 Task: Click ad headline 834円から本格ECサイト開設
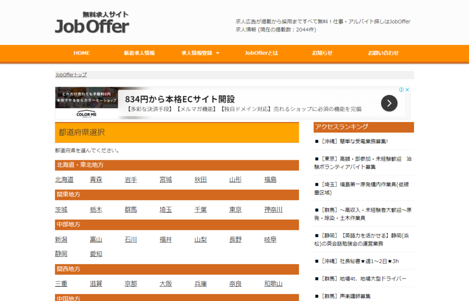pos(180,99)
